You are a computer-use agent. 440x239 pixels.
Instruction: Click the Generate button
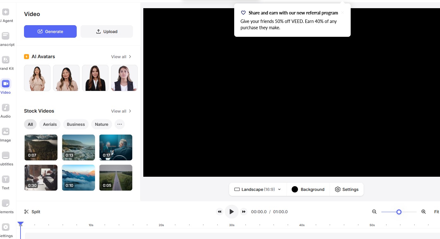50,31
